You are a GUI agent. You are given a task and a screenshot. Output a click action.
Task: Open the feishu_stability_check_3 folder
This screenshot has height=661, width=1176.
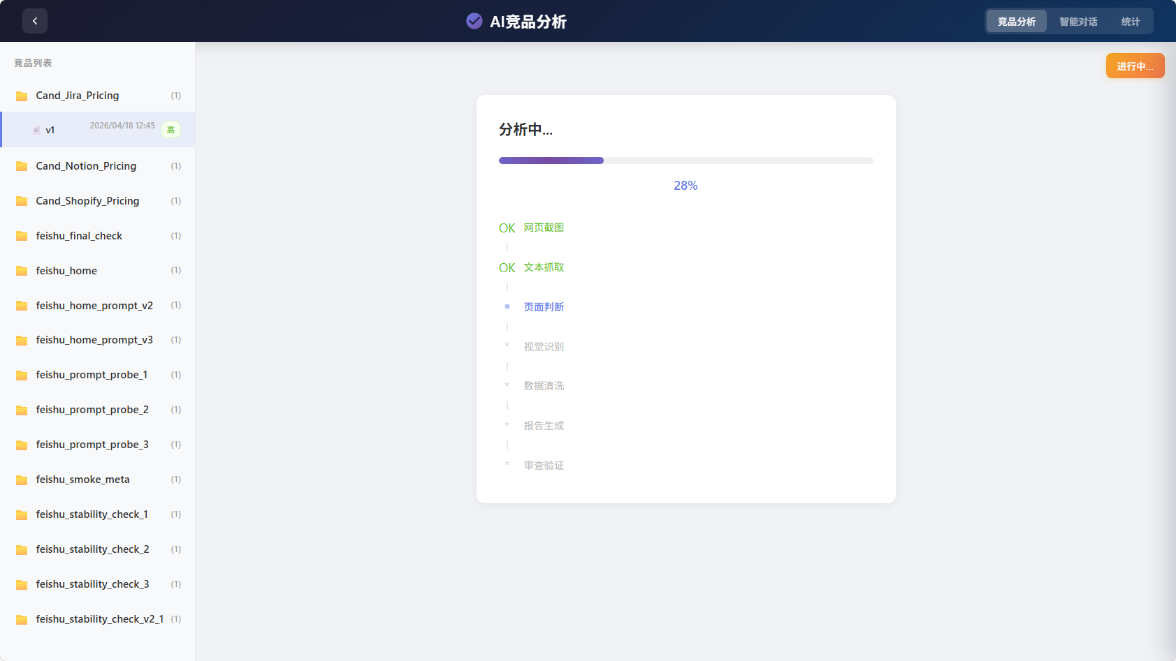tap(92, 584)
